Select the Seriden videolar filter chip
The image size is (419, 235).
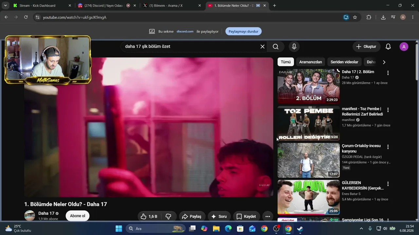click(344, 62)
